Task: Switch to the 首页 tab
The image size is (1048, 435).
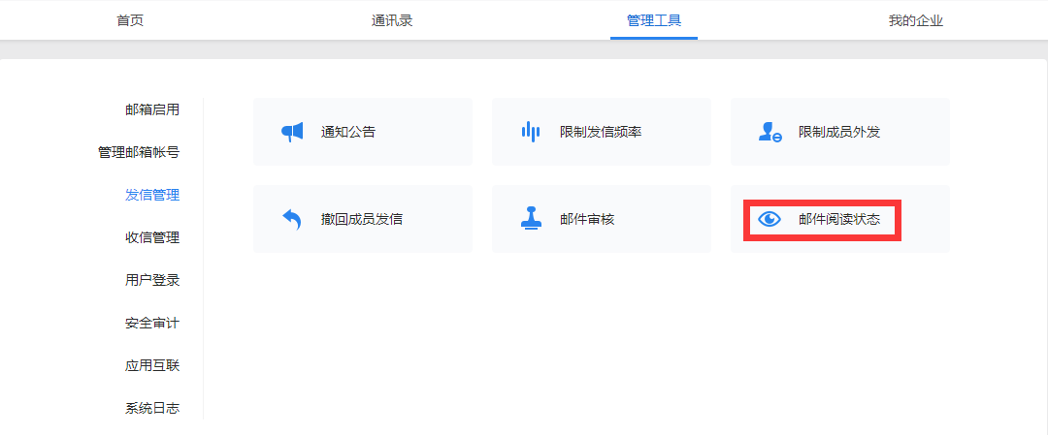Action: coord(130,20)
